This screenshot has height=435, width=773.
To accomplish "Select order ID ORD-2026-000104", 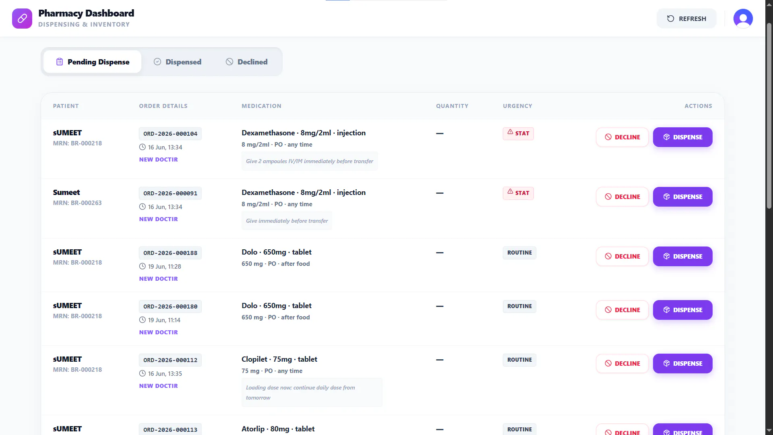I will click(x=170, y=134).
